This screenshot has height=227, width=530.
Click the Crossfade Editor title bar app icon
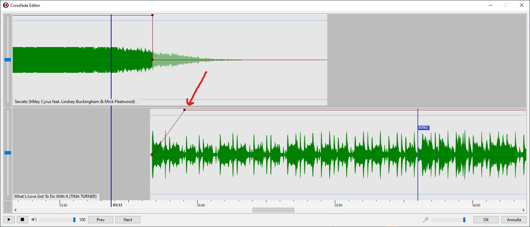(6, 5)
